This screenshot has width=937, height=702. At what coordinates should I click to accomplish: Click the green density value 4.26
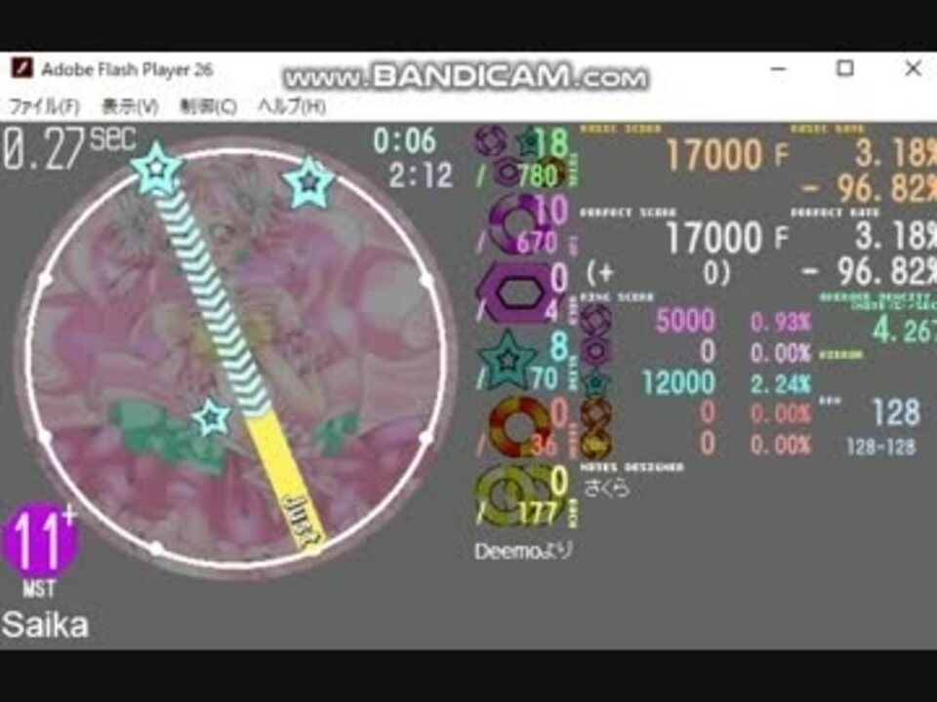click(904, 329)
